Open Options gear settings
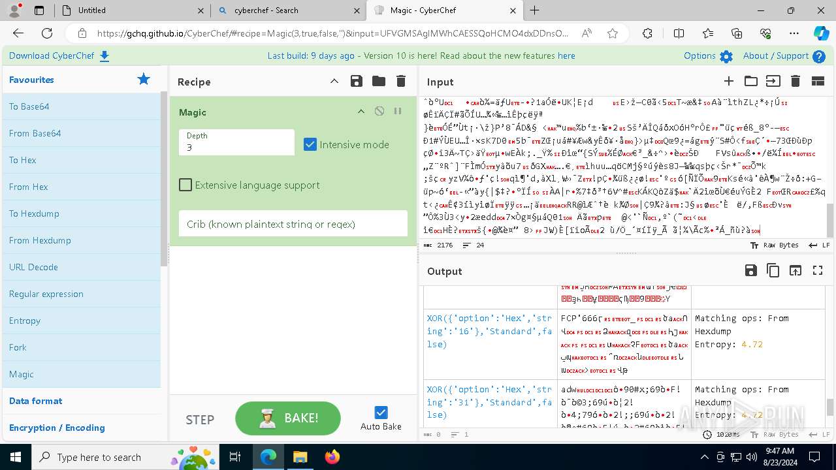 pyautogui.click(x=708, y=56)
